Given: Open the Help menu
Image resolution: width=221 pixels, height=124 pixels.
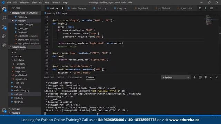Looking at the screenshot, I should (x=65, y=2).
